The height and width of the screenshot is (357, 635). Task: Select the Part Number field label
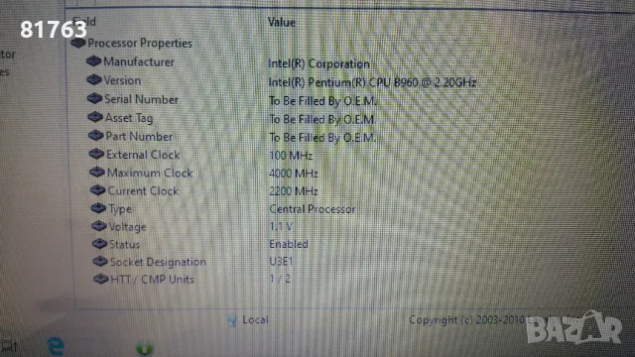click(139, 137)
